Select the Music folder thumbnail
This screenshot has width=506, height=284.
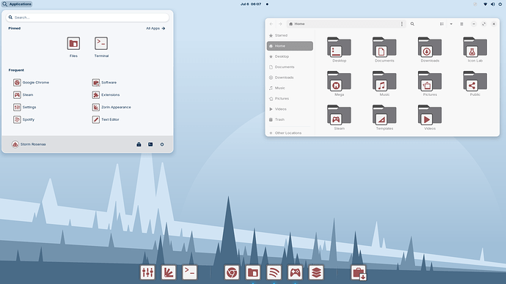(384, 81)
